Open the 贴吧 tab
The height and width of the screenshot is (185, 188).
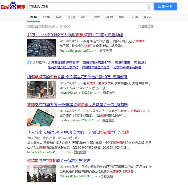point(59,17)
